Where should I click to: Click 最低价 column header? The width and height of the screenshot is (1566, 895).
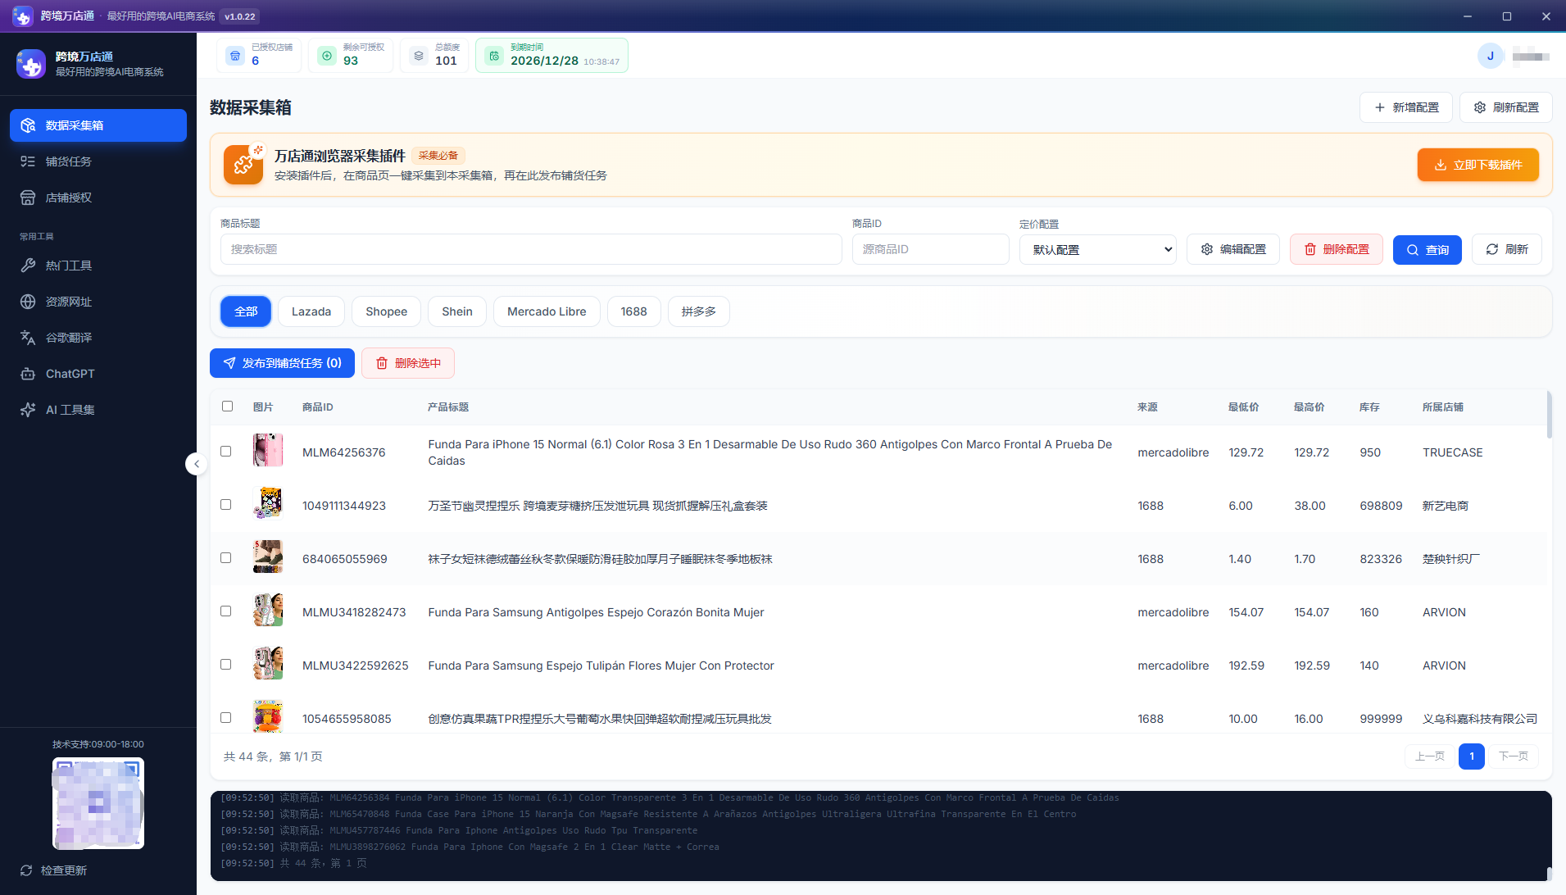[1243, 407]
